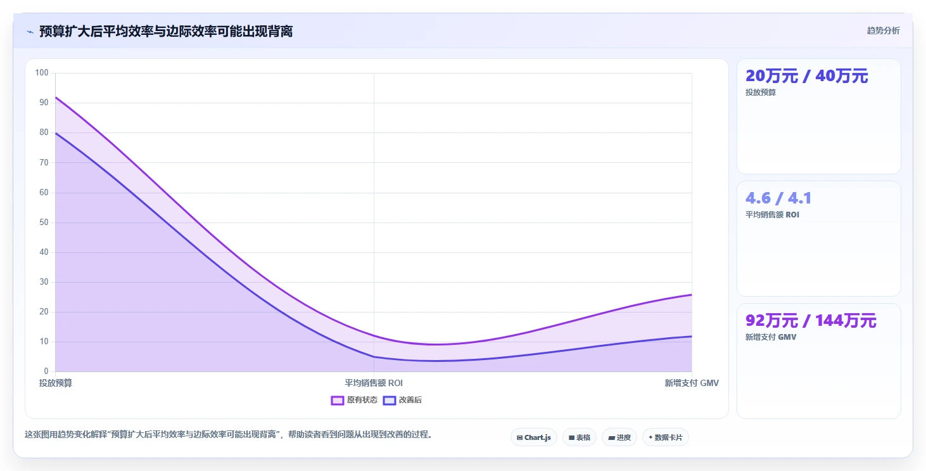926x471 pixels.
Task: Select the 数据卡片 tag chip
Action: 666,437
